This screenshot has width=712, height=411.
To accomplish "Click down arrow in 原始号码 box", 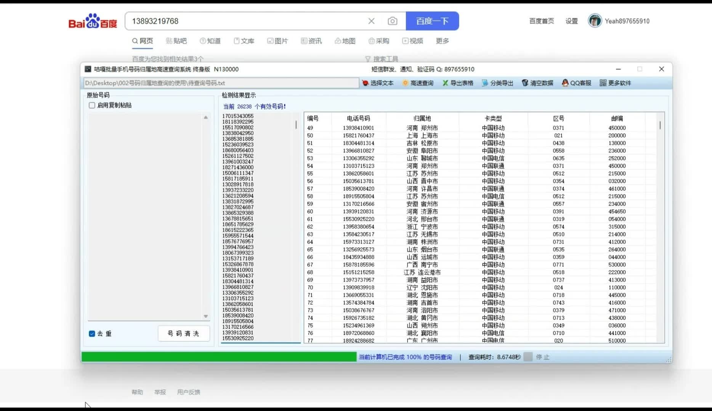I will (206, 316).
